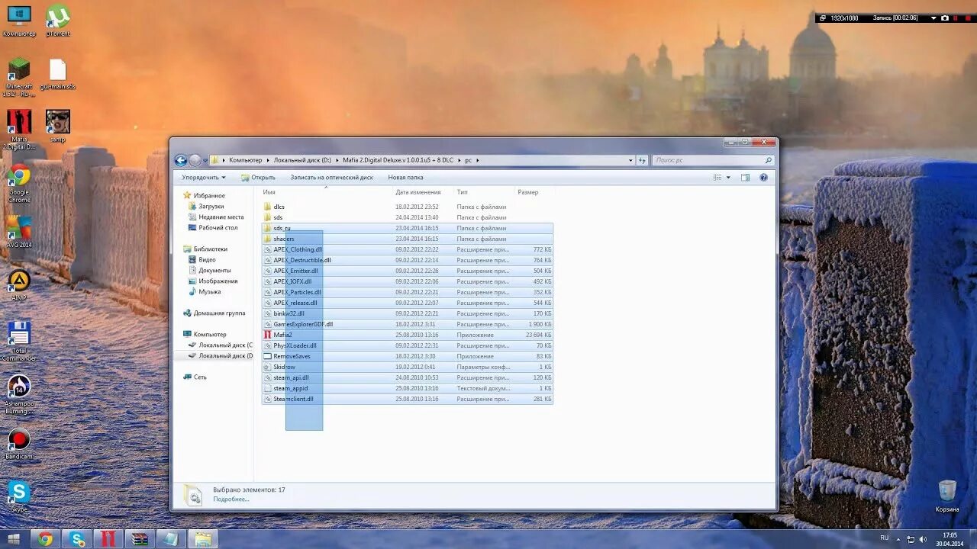This screenshot has height=549, width=977.
Task: Select the steam_appid text document
Action: pyautogui.click(x=408, y=388)
